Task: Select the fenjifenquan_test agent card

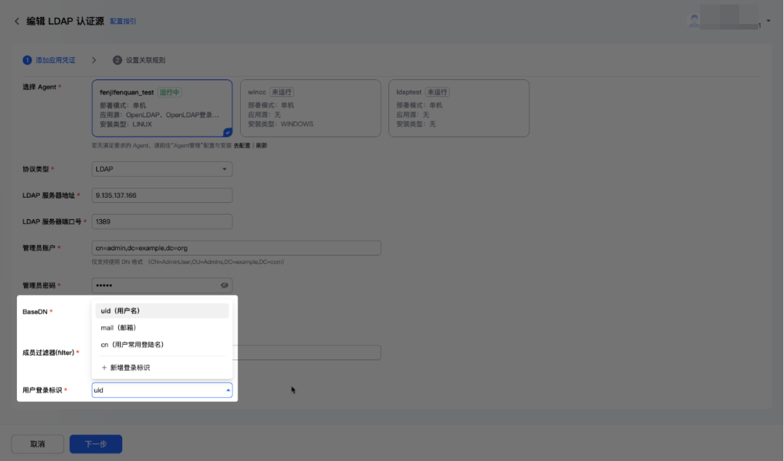Action: point(162,108)
